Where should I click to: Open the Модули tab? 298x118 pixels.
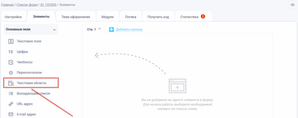pos(108,17)
